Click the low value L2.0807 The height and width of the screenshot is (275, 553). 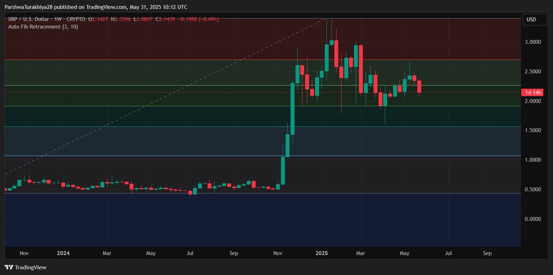click(143, 19)
